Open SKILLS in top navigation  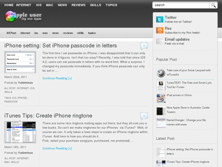(96, 5)
